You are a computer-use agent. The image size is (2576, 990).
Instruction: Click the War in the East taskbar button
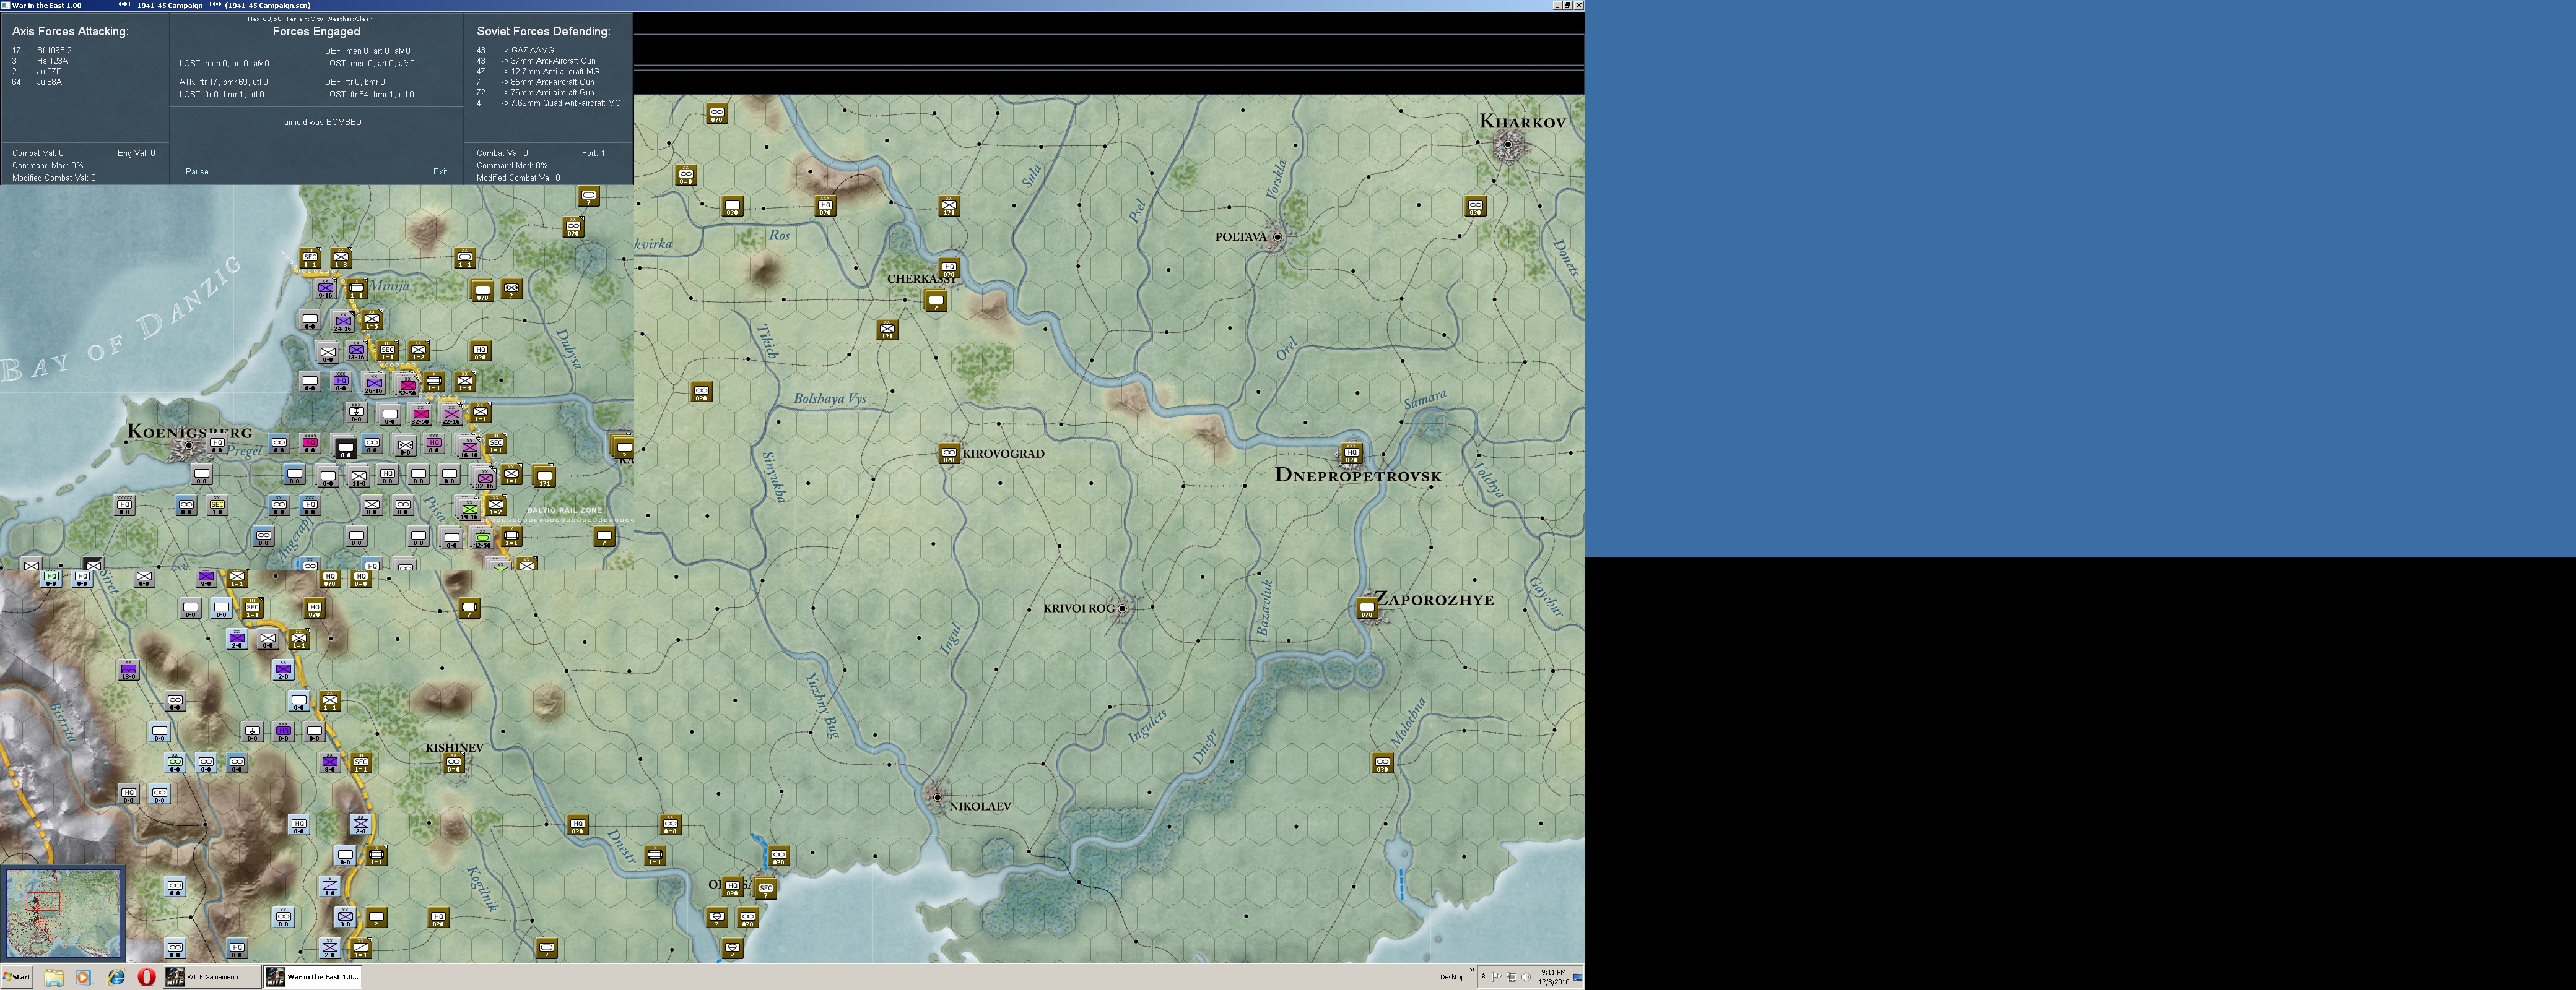(313, 977)
